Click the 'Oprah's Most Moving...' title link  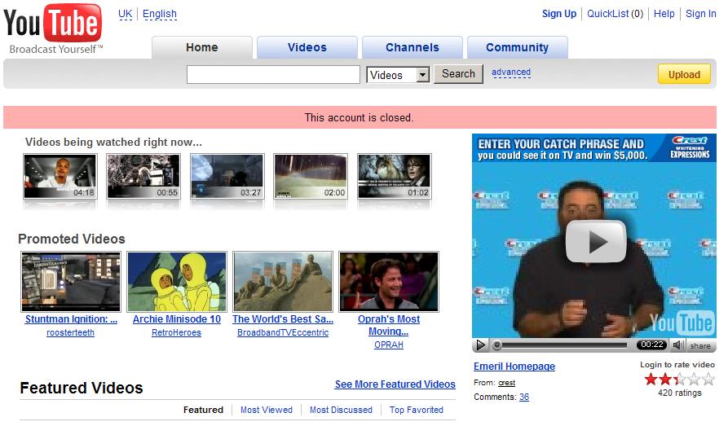[x=389, y=325]
